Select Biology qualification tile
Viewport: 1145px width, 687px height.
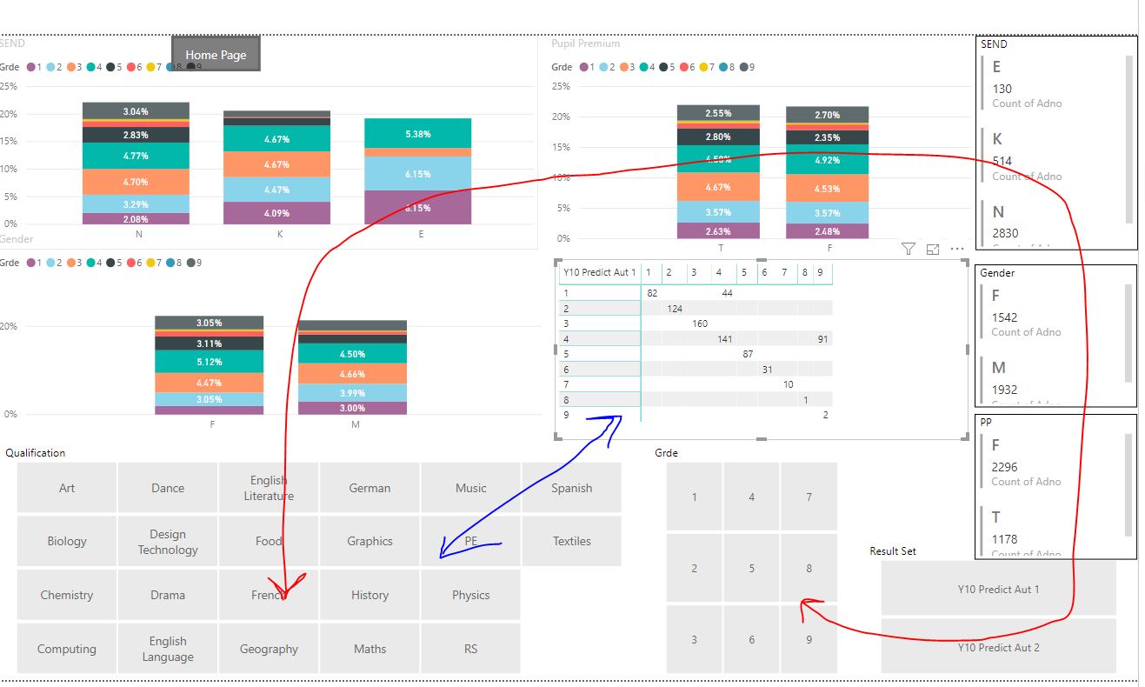pos(67,541)
